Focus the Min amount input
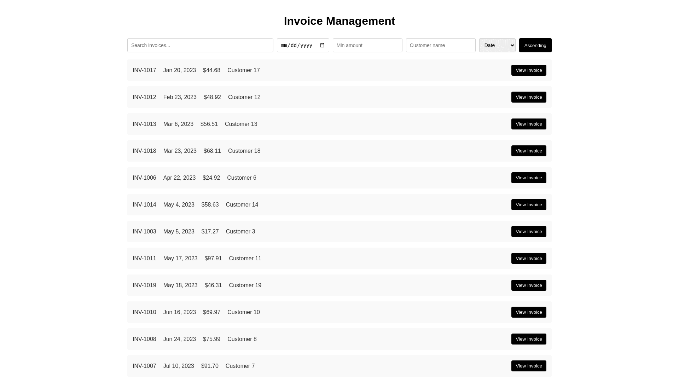The width and height of the screenshot is (679, 382). coord(367,45)
